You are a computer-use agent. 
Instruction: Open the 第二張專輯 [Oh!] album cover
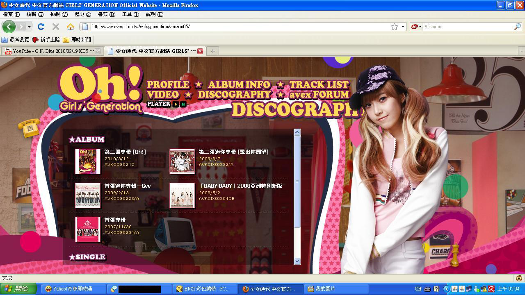click(88, 161)
